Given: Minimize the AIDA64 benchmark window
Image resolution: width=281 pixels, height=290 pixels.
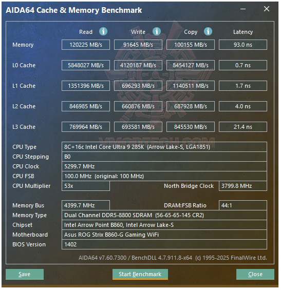Looking at the screenshot, I should pyautogui.click(x=243, y=9).
